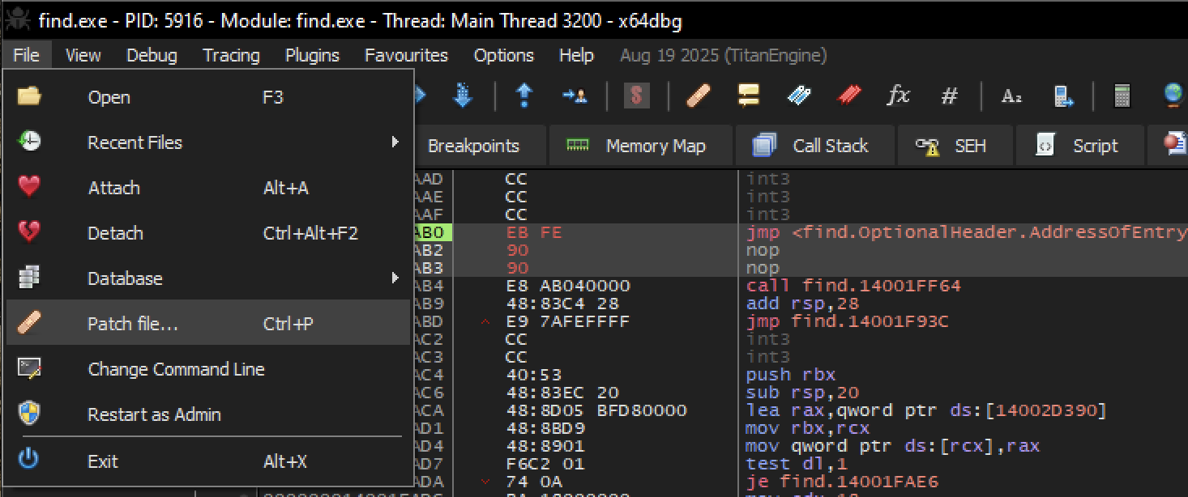This screenshot has width=1188, height=497.
Task: Select the mov rbx,rcx instruction
Action: click(x=808, y=428)
